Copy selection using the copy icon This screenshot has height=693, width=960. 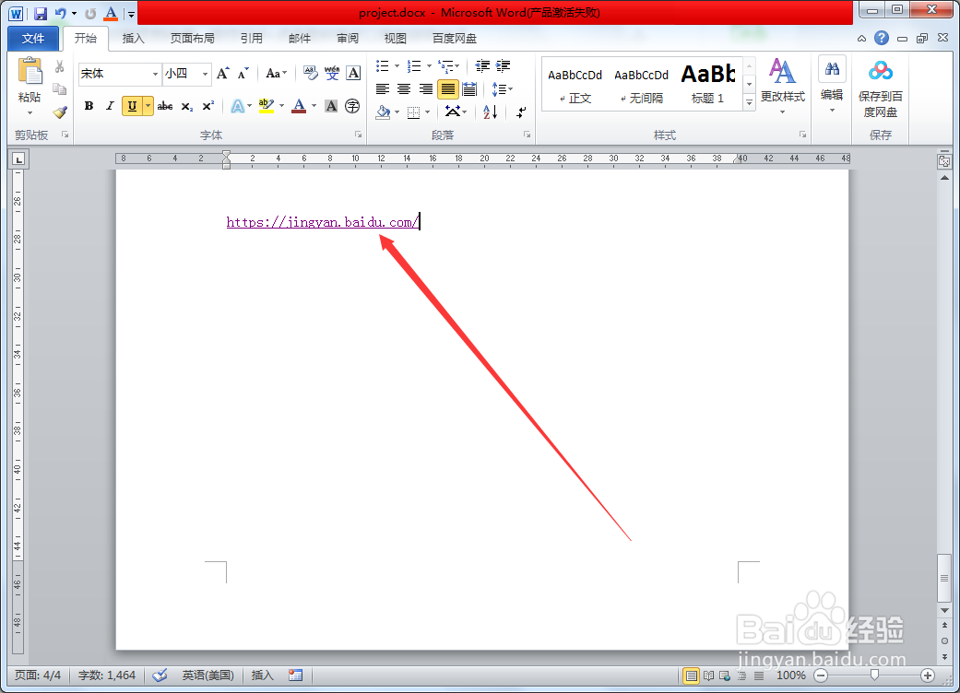59,89
